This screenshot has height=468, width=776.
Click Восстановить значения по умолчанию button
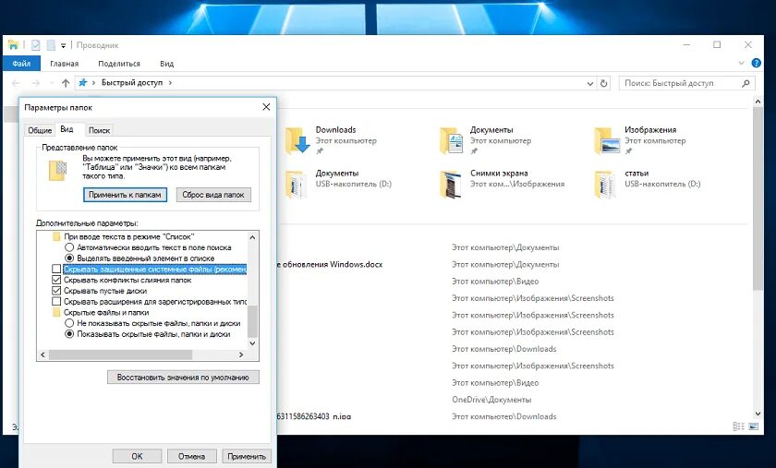pyautogui.click(x=183, y=377)
